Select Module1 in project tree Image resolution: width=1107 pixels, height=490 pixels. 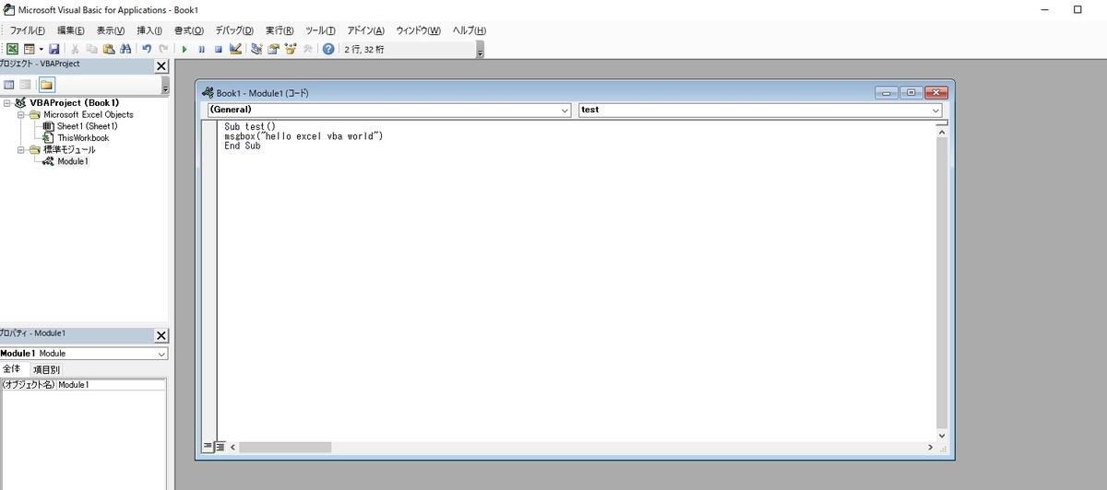pyautogui.click(x=73, y=161)
